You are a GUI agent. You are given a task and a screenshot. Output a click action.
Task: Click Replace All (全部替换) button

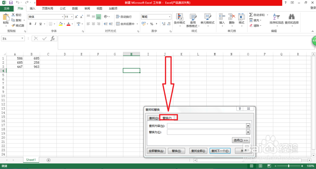coord(157,151)
